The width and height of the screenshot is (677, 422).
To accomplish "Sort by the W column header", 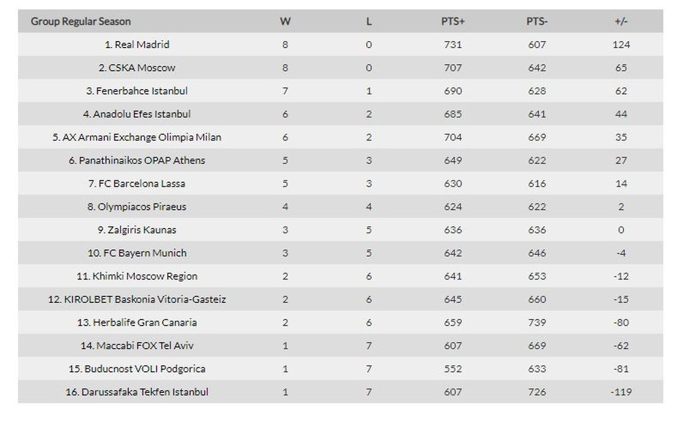I will [285, 21].
